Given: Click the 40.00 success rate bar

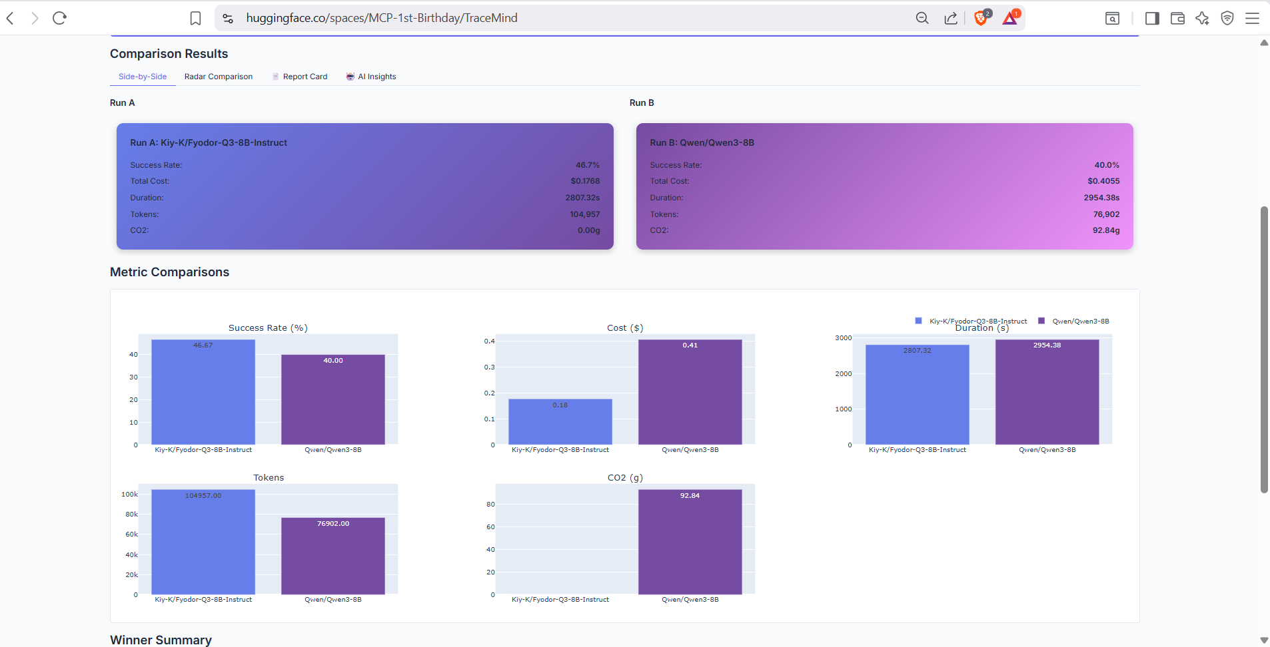Looking at the screenshot, I should coord(333,399).
